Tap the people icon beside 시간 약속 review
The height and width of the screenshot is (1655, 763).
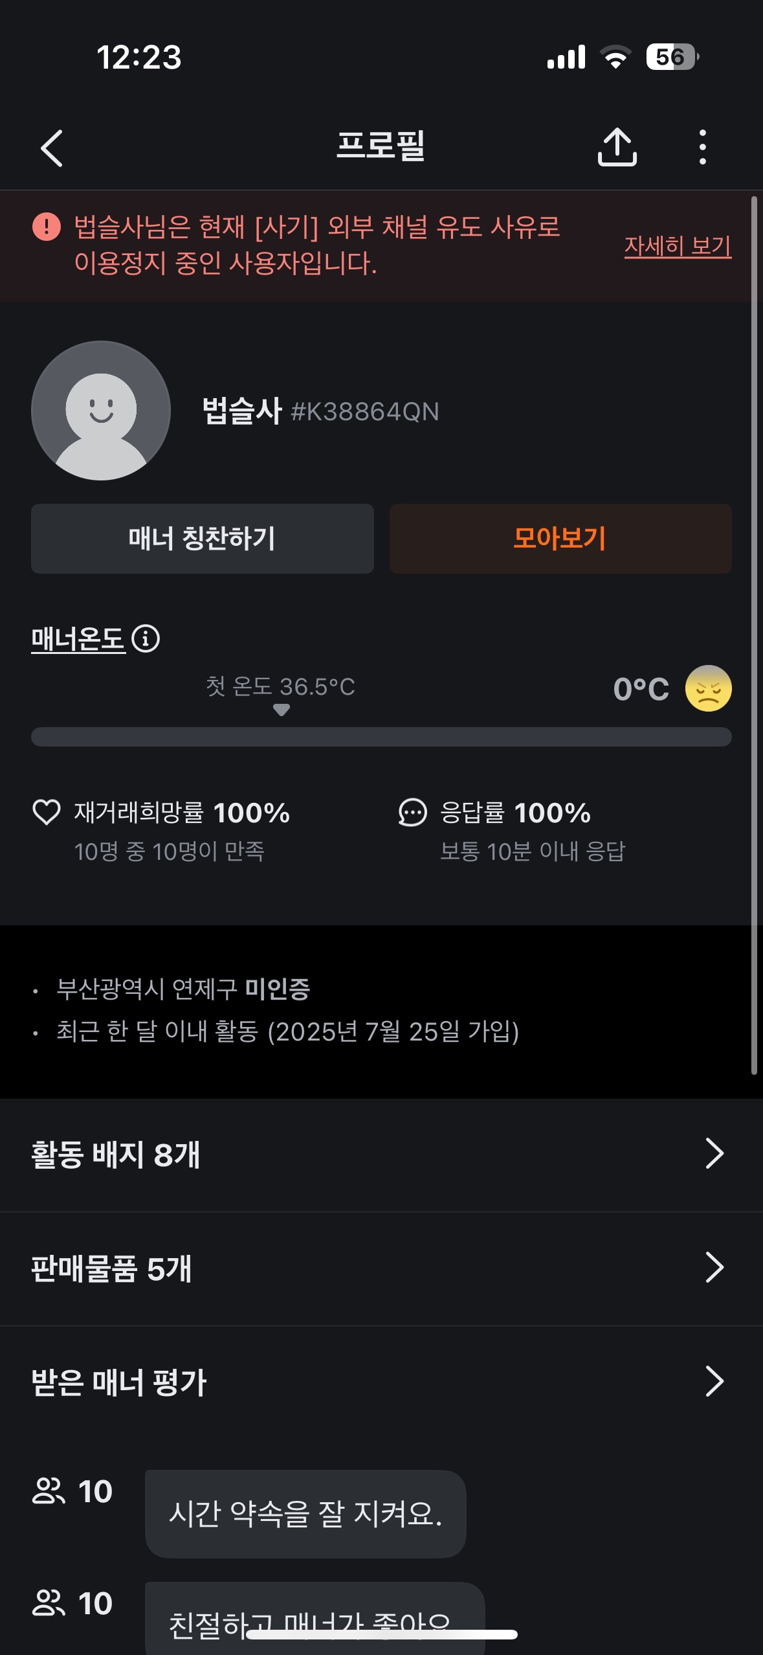[x=49, y=1491]
